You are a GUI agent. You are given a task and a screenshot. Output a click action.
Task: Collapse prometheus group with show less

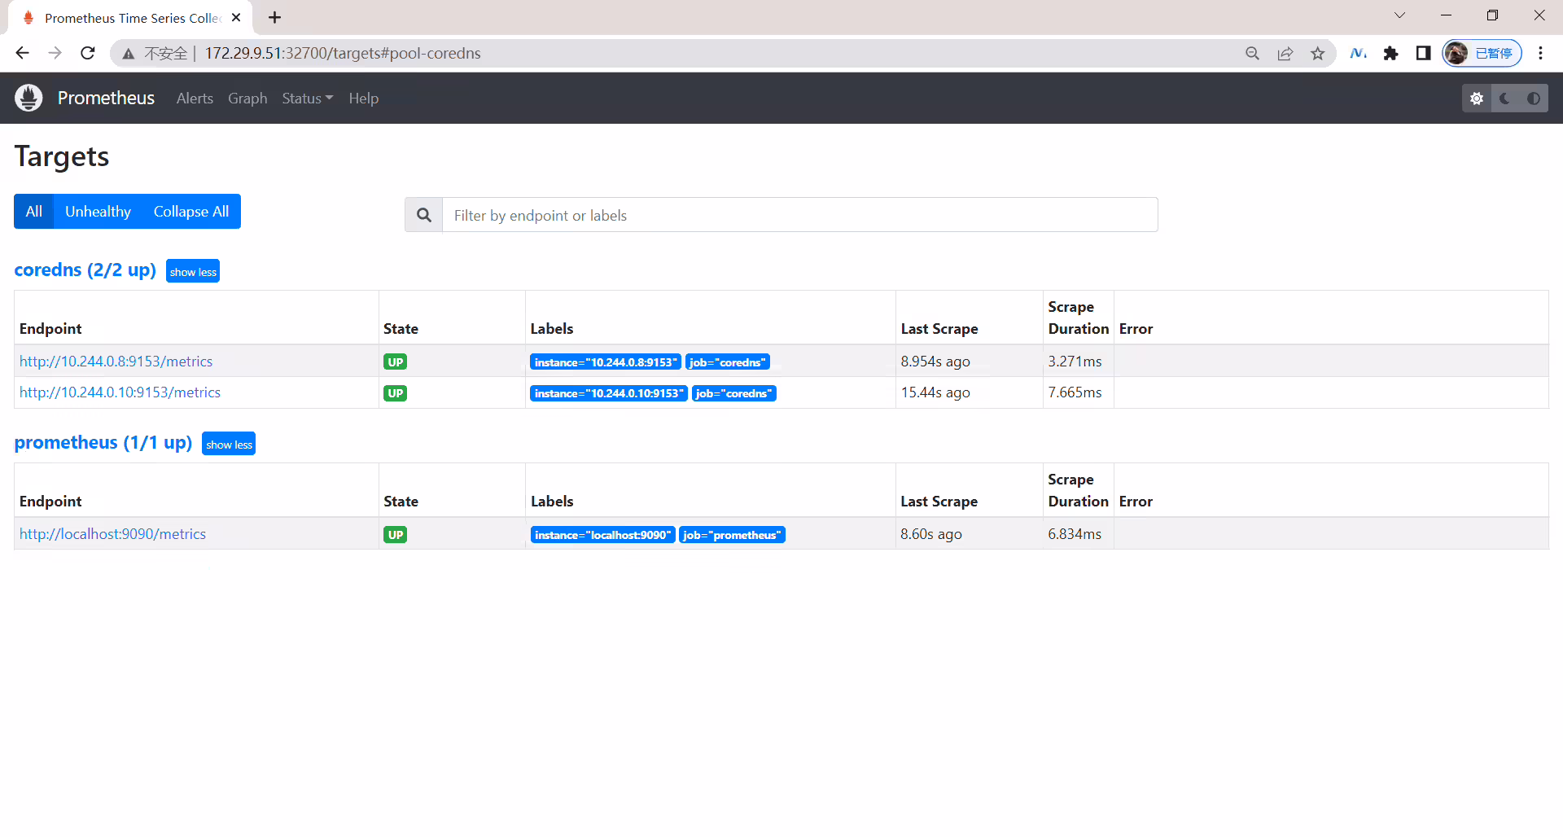pyautogui.click(x=229, y=444)
